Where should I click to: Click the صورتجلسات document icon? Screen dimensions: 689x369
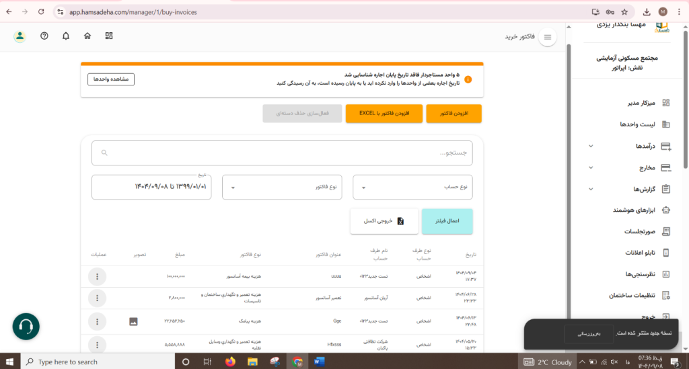[665, 231]
